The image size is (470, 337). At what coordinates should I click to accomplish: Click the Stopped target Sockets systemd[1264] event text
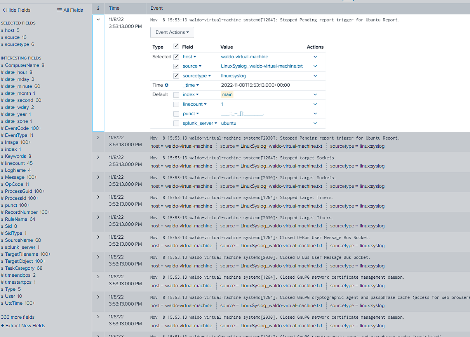point(243,158)
